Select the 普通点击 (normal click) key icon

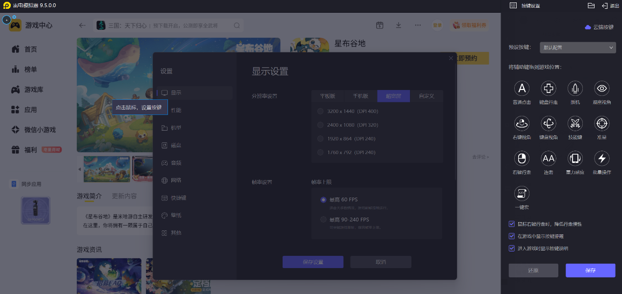tap(522, 89)
